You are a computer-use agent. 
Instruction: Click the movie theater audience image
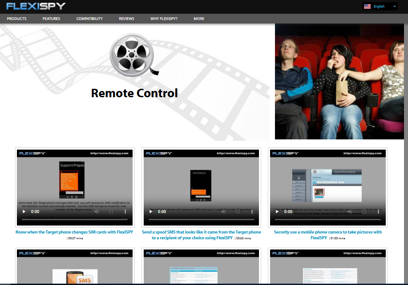tap(339, 82)
